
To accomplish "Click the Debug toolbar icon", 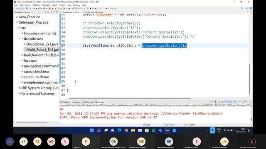I will 34,8.
